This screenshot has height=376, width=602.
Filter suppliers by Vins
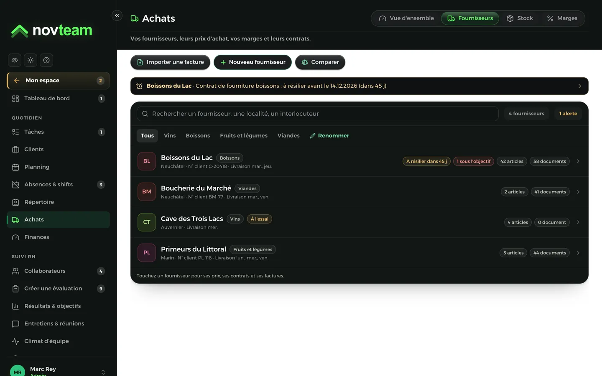[x=170, y=136]
